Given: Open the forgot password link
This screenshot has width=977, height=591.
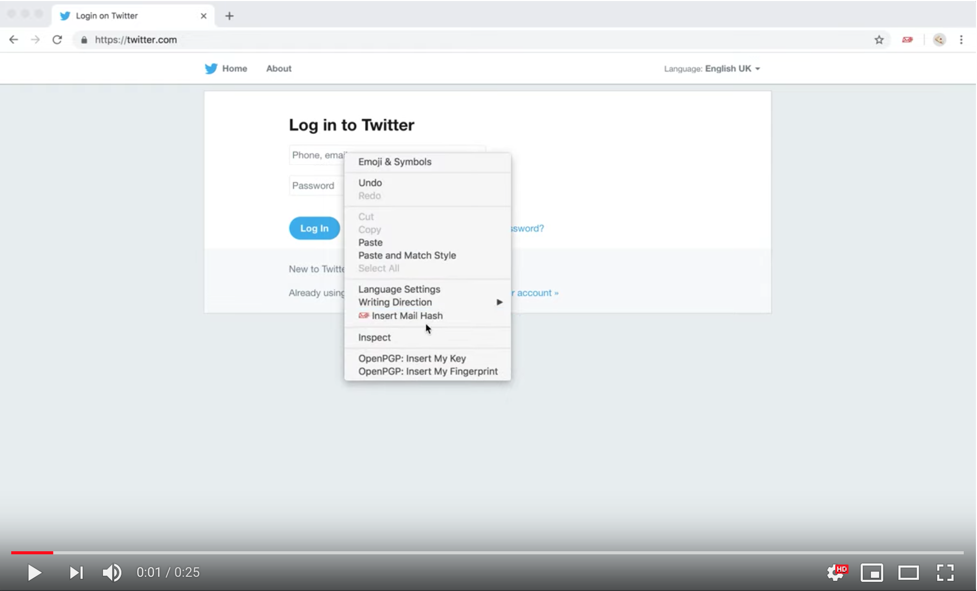Looking at the screenshot, I should click(528, 228).
